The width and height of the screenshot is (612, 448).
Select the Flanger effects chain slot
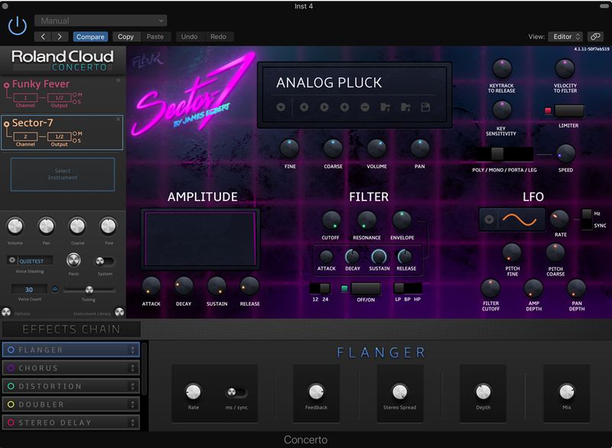[71, 349]
